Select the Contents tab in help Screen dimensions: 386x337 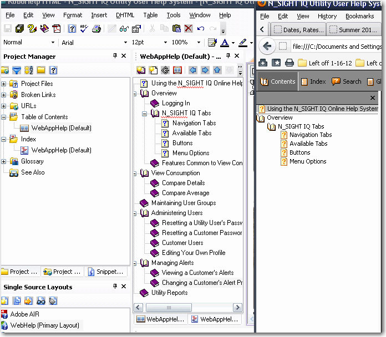click(x=278, y=81)
